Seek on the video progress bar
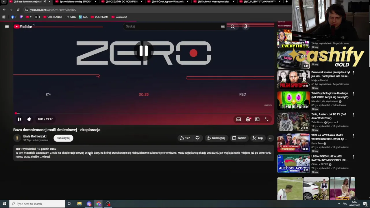 coord(144,113)
